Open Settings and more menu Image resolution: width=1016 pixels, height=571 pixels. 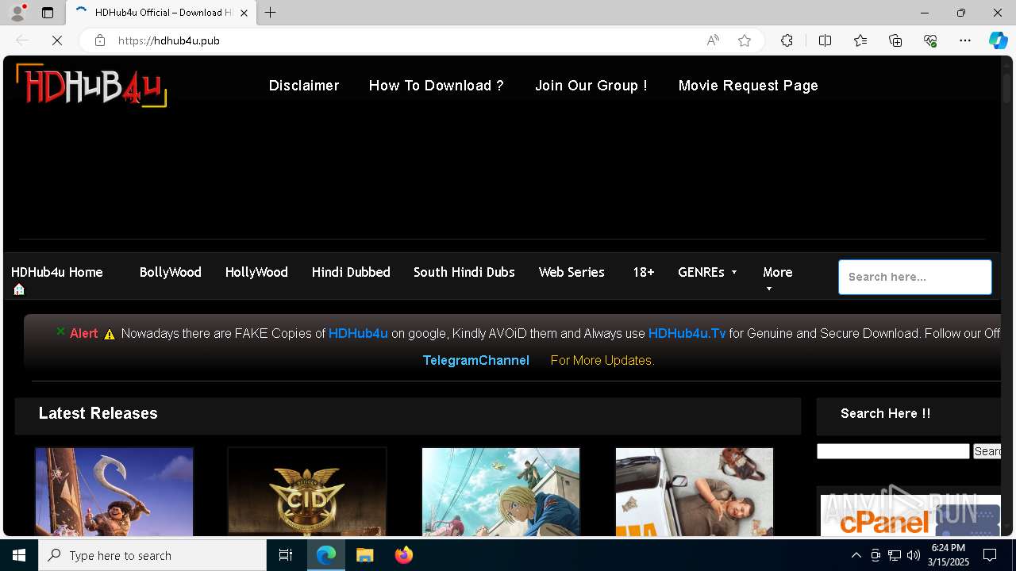pos(965,40)
